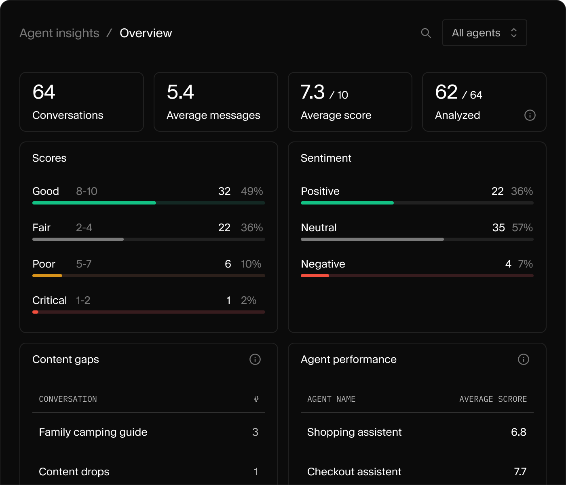Click the Good scores progress bar

click(x=149, y=203)
